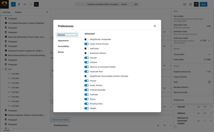The height and width of the screenshot is (132, 214).
Task: Toggle Document Overview list icon
Action: (x=36, y=4)
